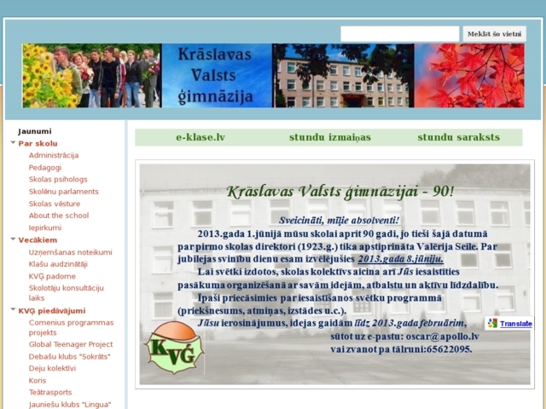Click the Translate link

click(515, 324)
